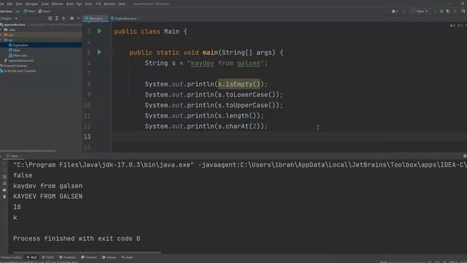Image resolution: width=467 pixels, height=263 pixels.
Task: Click the KAYDEV FROM GALSEN output line
Action: coord(47,197)
